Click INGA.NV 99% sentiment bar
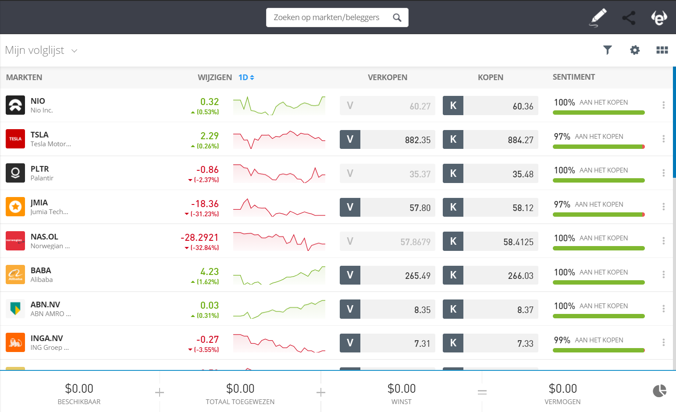The image size is (676, 412). [599, 350]
